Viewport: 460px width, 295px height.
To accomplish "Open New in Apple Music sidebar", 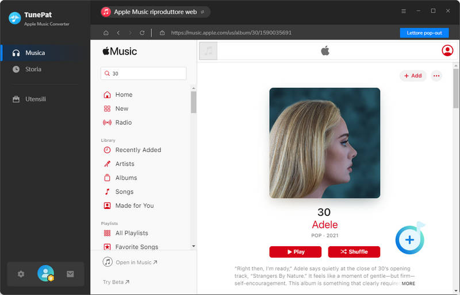I will tap(116, 108).
